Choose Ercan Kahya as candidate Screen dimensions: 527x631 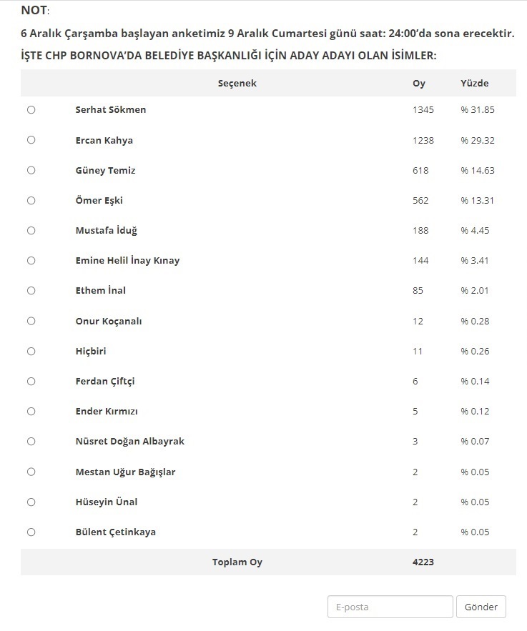(31, 140)
